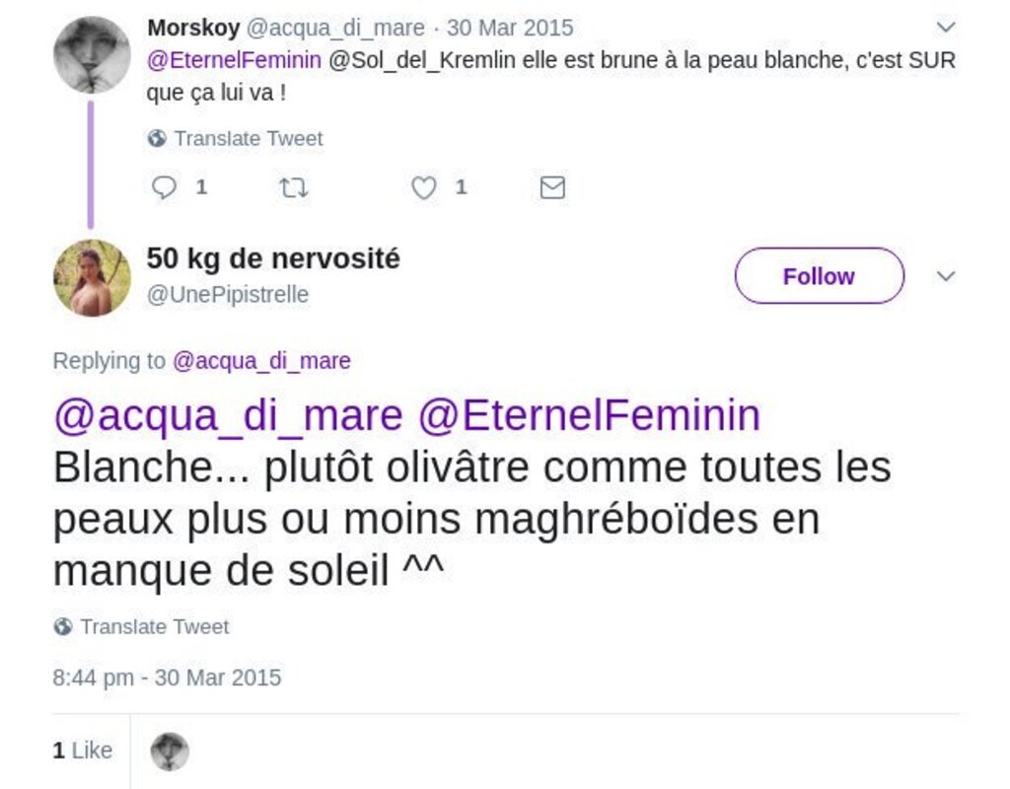
Task: Click @acqua_di_mare in Replying to line
Action: click(261, 361)
